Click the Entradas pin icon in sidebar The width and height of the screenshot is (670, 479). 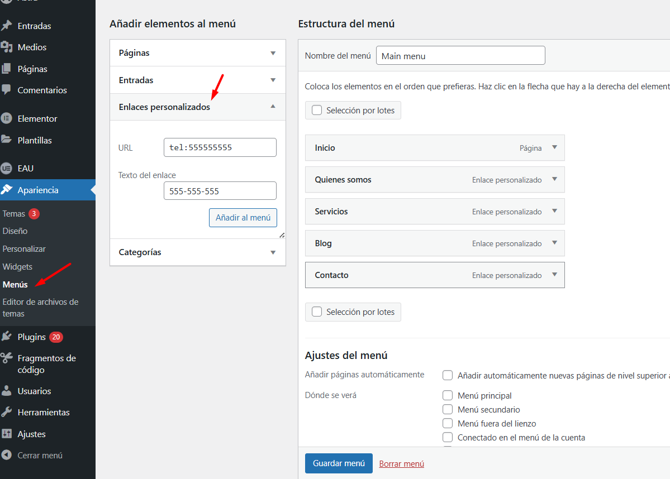tap(7, 26)
